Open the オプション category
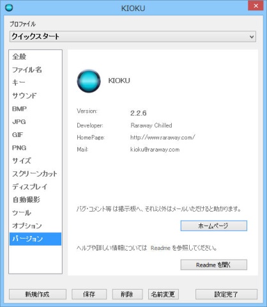Image resolution: width=267 pixels, height=307 pixels. (35, 226)
